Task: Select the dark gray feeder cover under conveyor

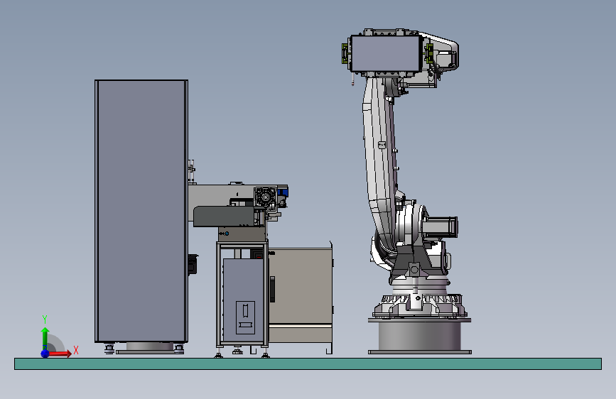Action: (x=224, y=217)
